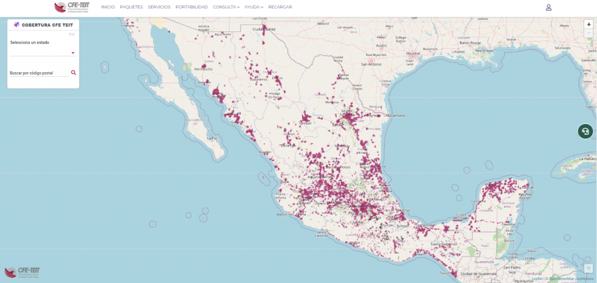Open the Leaflet attribution link
Screen dimensions: 597x283
(537, 279)
